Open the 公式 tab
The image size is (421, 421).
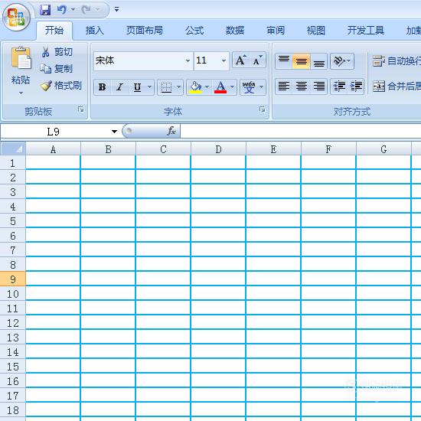coord(194,30)
